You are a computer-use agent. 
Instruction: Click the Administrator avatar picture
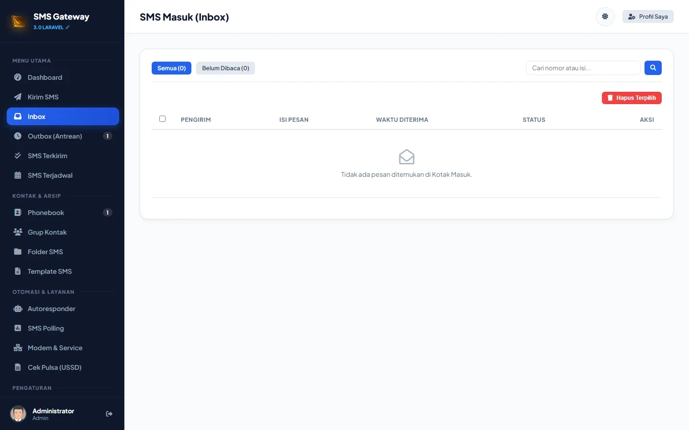[18, 414]
